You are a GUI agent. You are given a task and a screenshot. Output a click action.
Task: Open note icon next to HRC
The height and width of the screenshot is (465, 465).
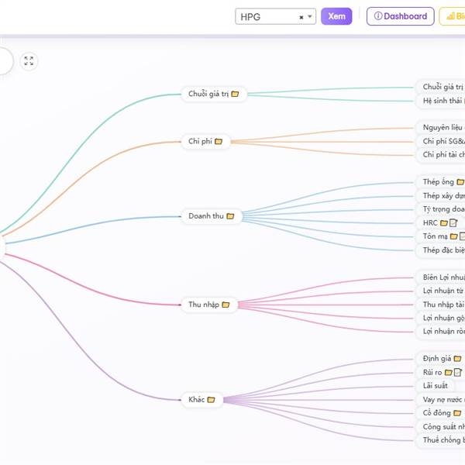(x=453, y=222)
